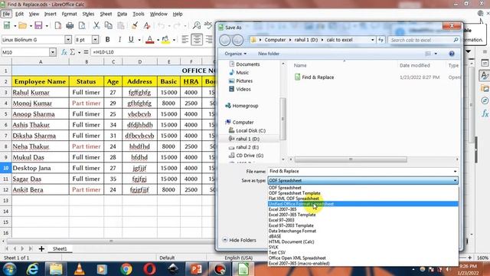The height and width of the screenshot is (276, 490).
Task: Toggle Italic formatting button
Action: point(119,39)
